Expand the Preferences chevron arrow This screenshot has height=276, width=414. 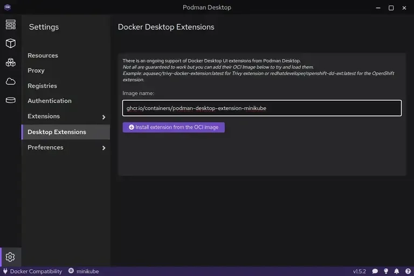click(103, 148)
